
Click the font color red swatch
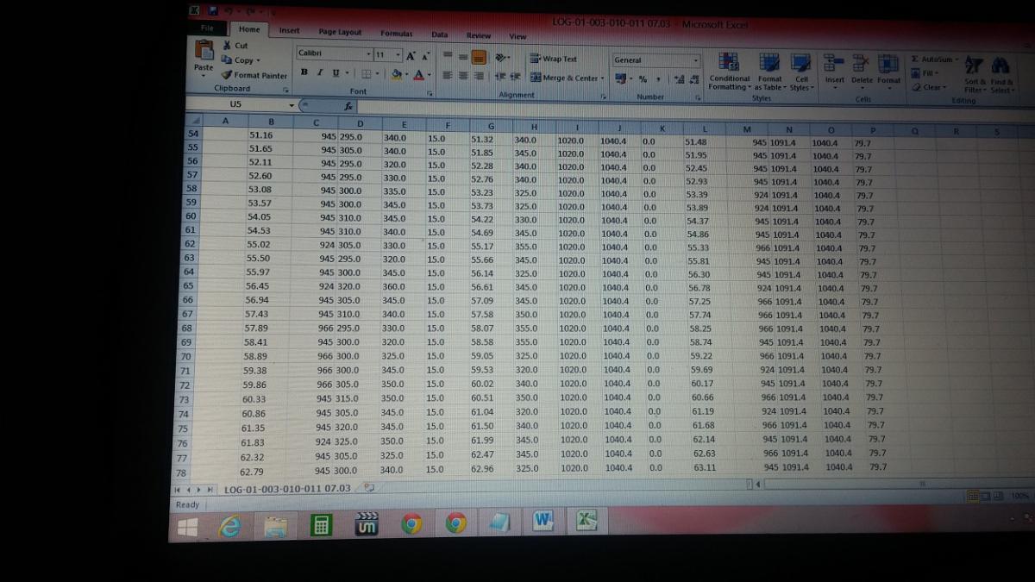pyautogui.click(x=418, y=75)
